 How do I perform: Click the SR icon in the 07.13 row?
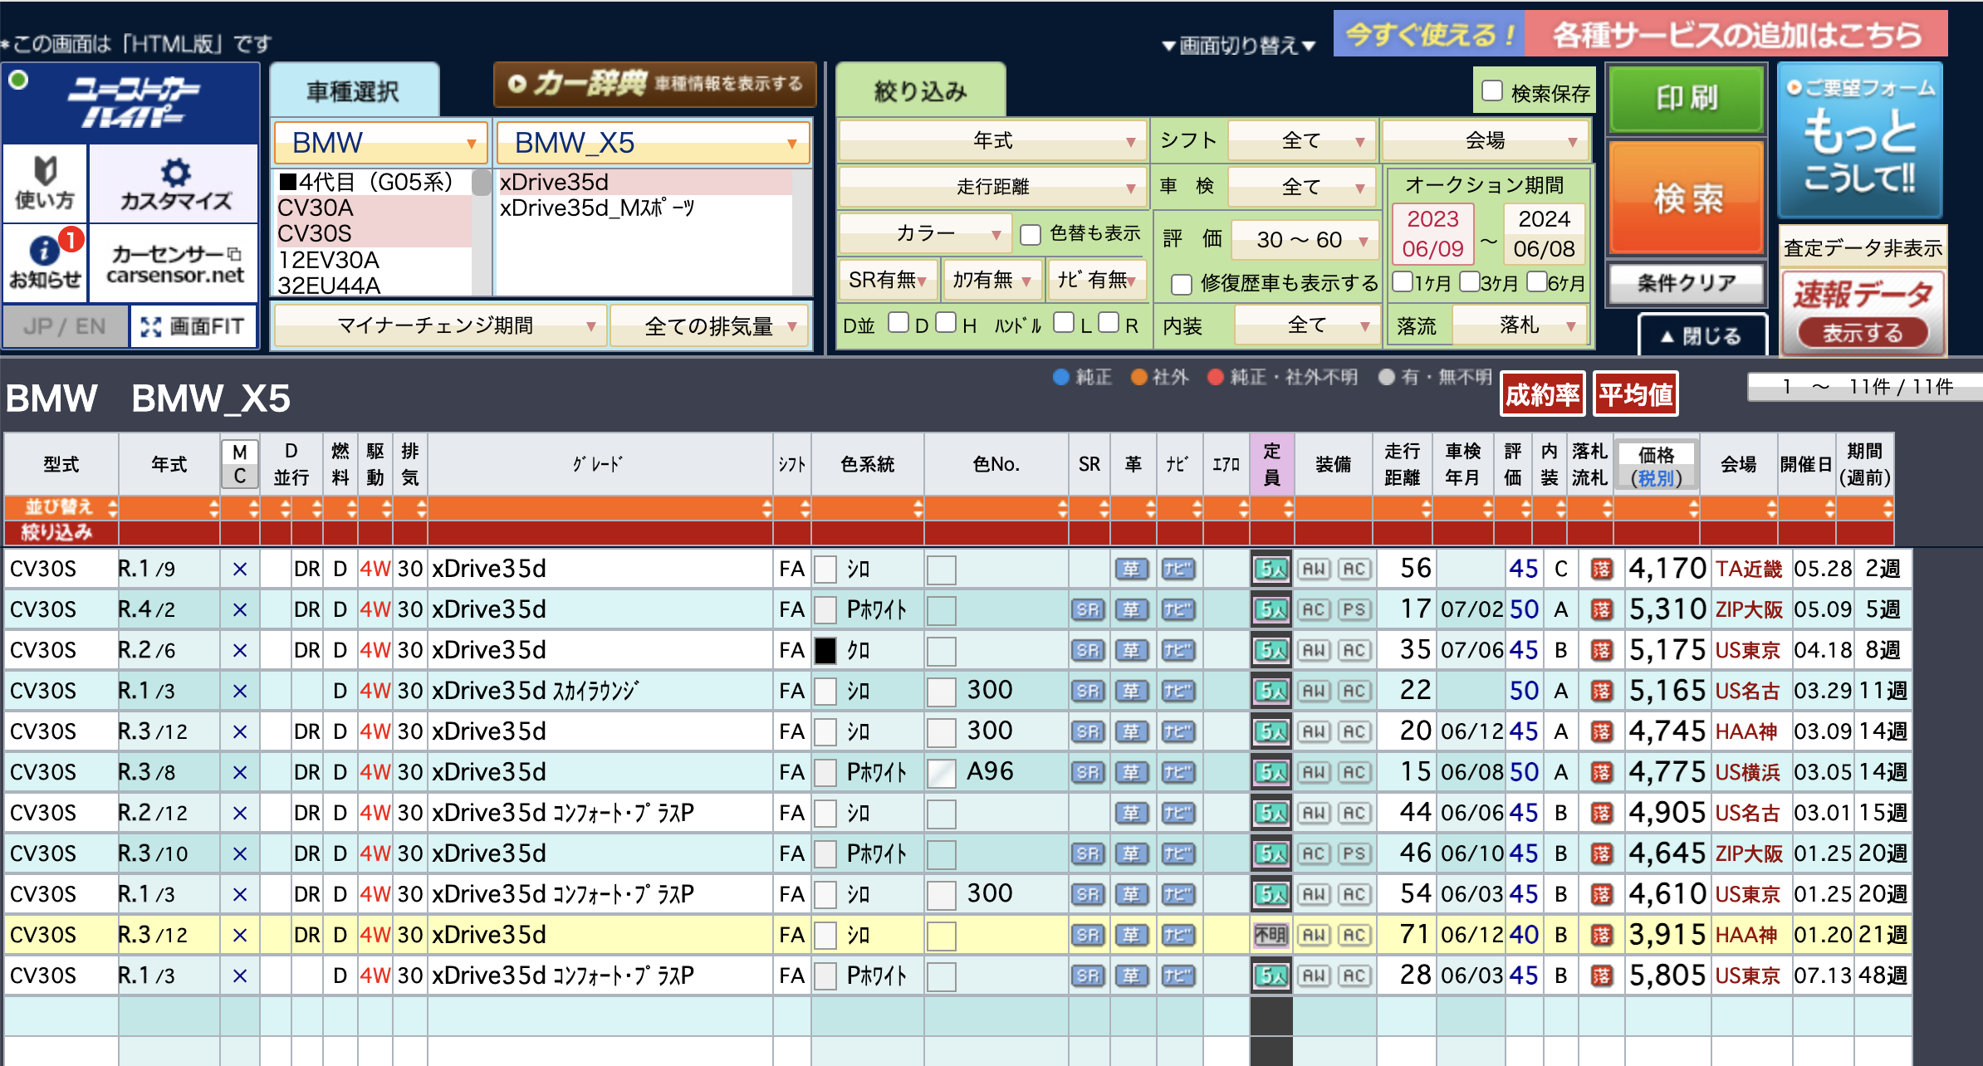[1088, 976]
